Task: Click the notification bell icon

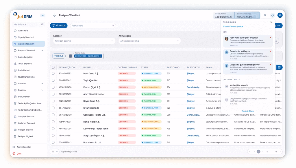Action: (272, 15)
